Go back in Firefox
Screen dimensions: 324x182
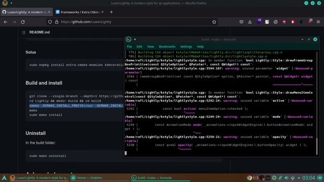(6, 22)
